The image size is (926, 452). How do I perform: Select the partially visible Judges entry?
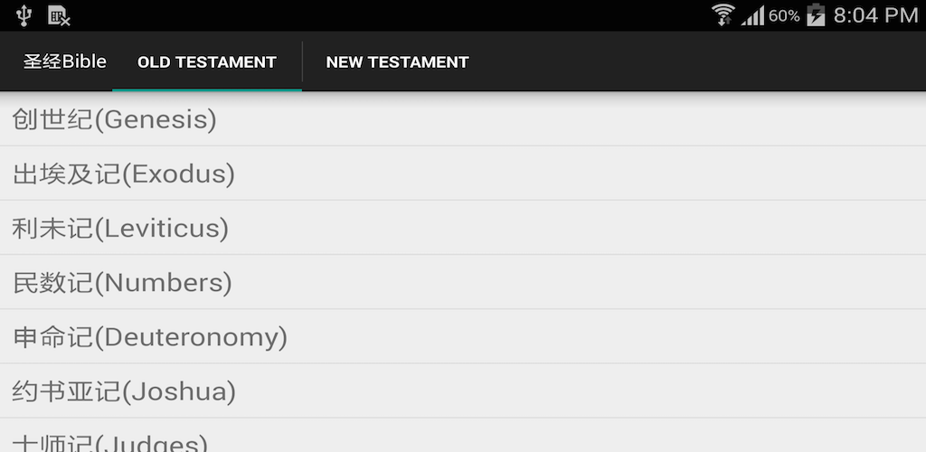pyautogui.click(x=110, y=441)
